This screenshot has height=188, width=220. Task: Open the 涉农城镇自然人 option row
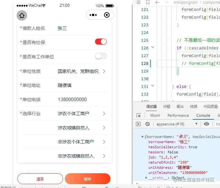pos(65,128)
